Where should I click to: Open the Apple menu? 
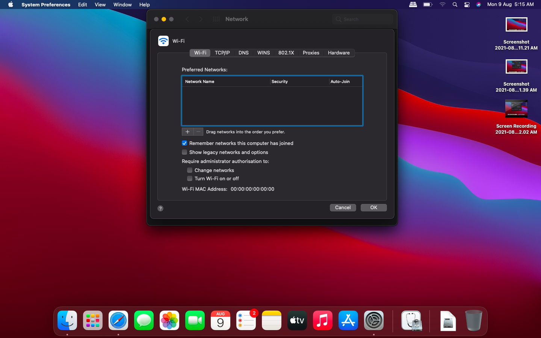(11, 5)
